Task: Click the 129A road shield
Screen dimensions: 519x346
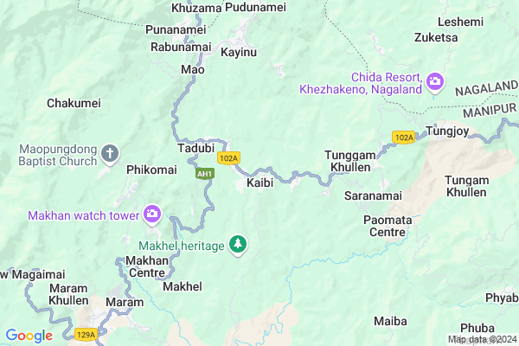Action: click(x=86, y=335)
